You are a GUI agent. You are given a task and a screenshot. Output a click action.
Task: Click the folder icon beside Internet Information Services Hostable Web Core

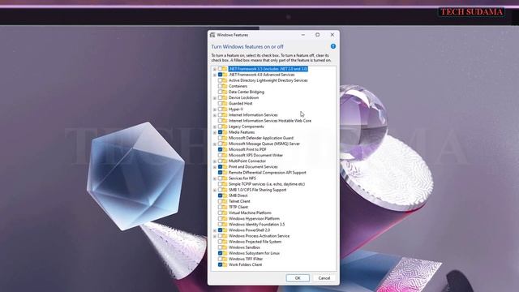(x=225, y=121)
